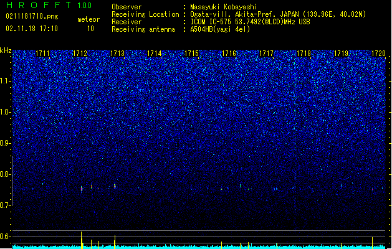Click time marker 1718
392x249 pixels.
coord(304,54)
